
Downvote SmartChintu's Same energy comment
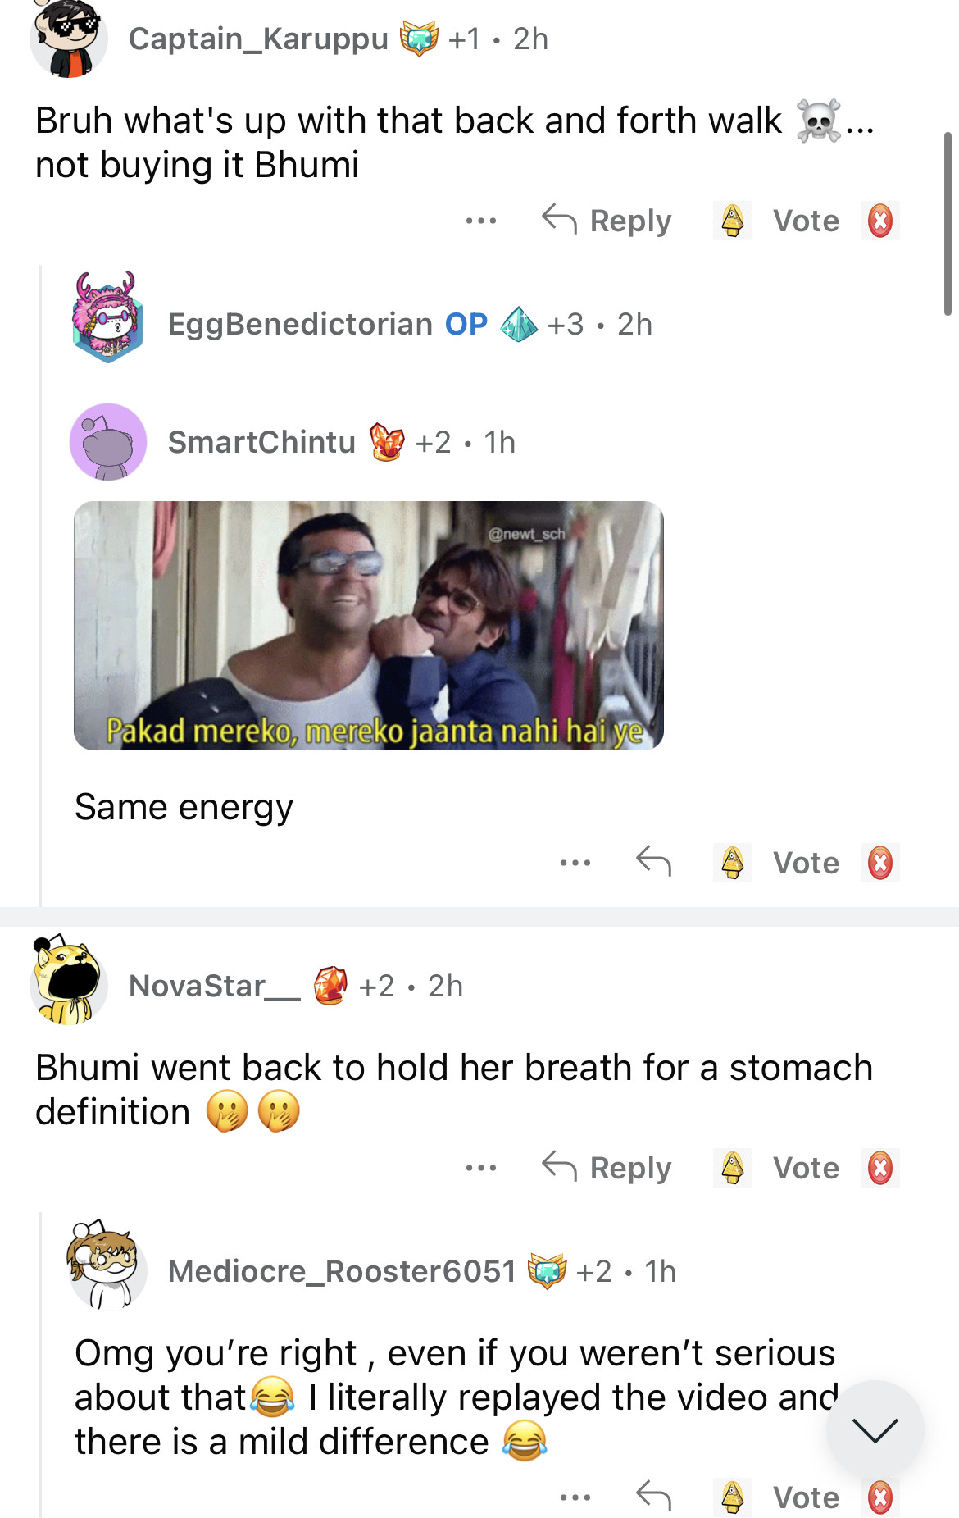pos(880,863)
